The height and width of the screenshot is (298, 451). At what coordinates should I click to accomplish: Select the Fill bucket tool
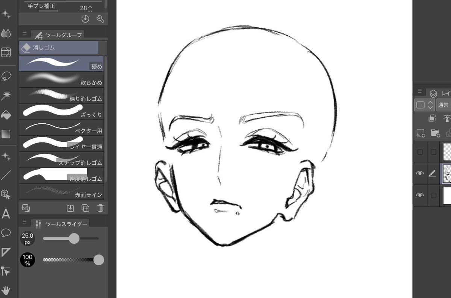(x=6, y=114)
